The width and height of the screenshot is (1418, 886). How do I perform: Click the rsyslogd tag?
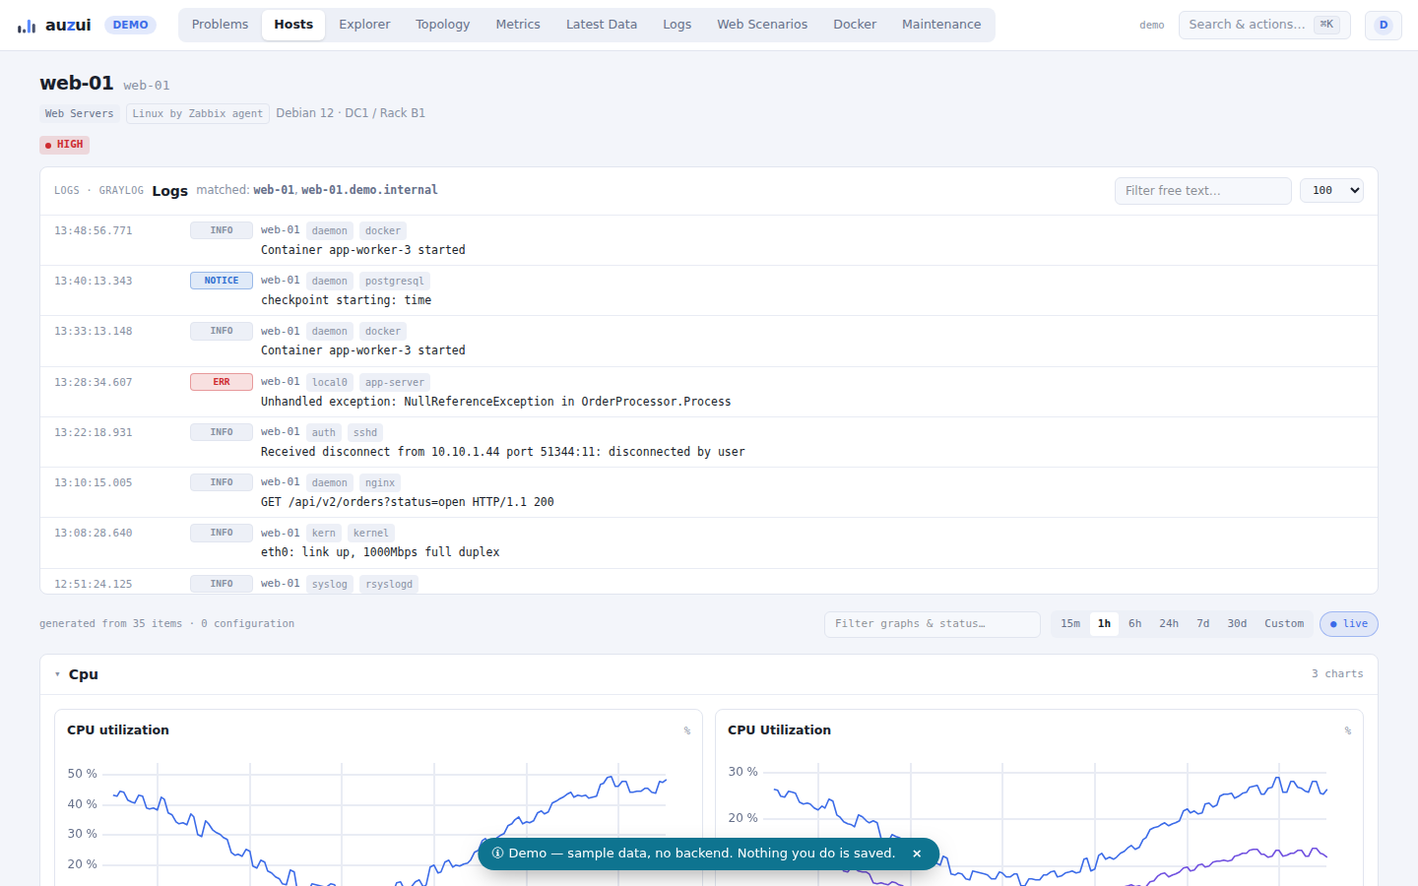pos(389,585)
